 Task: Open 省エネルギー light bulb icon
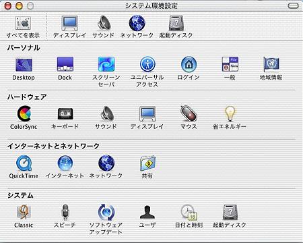(x=230, y=113)
